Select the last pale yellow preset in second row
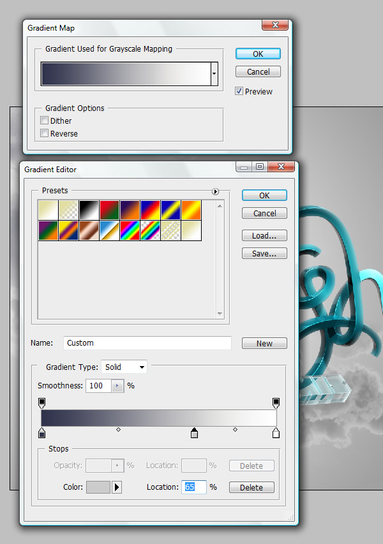The width and height of the screenshot is (383, 544). click(x=191, y=231)
